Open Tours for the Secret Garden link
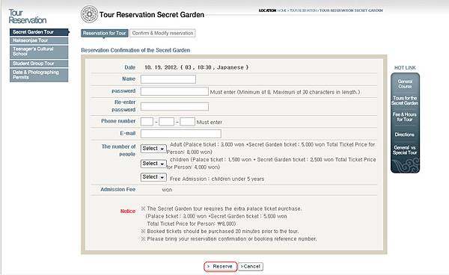This screenshot has height=275, width=449. point(405,101)
